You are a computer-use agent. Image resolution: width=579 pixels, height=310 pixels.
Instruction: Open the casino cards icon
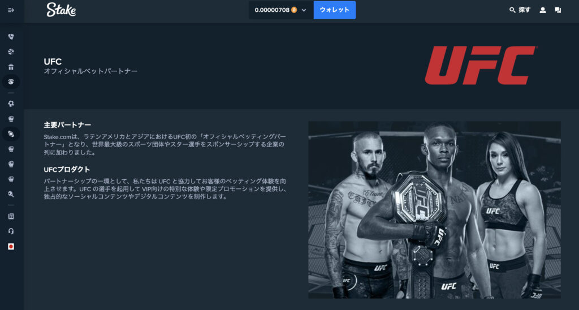coord(11,37)
